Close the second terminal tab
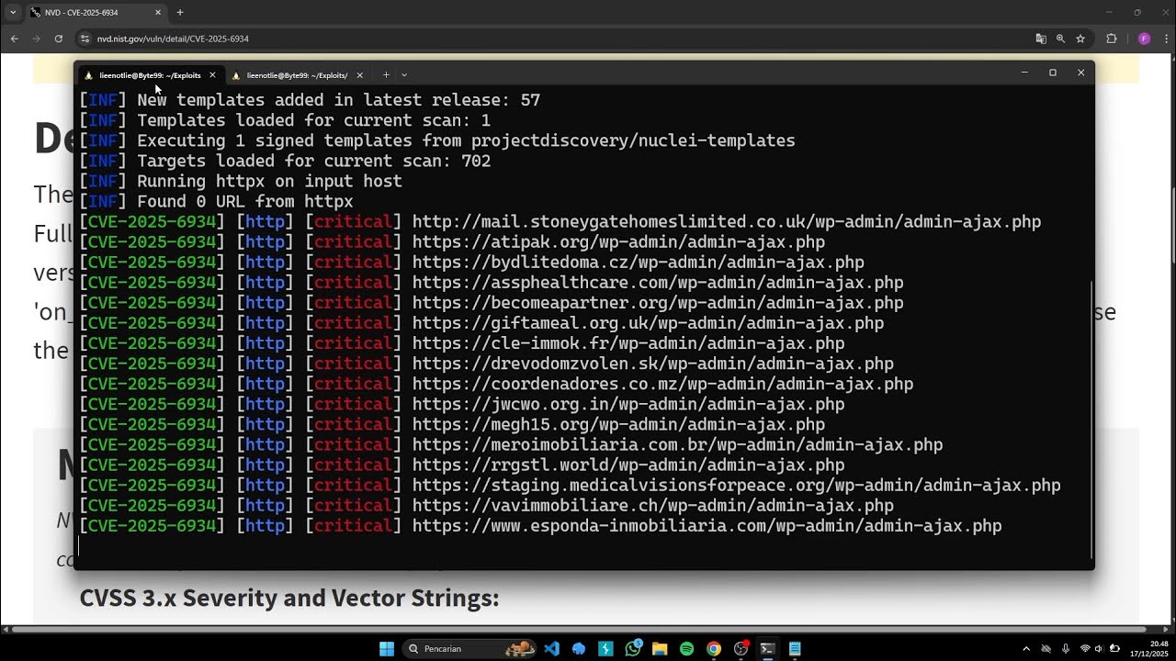This screenshot has width=1176, height=661. [359, 75]
